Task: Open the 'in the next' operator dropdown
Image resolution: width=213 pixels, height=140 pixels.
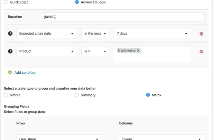Action: click(x=95, y=34)
